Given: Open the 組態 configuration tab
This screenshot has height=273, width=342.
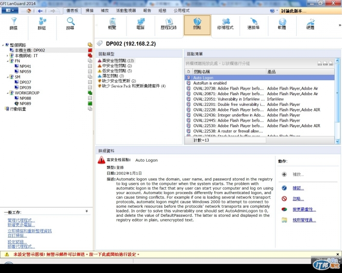Looking at the screenshot, I should tap(162, 11).
